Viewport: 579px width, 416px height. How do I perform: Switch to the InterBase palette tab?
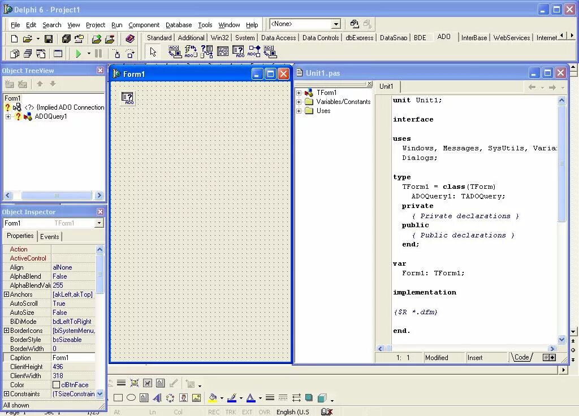[x=474, y=38]
